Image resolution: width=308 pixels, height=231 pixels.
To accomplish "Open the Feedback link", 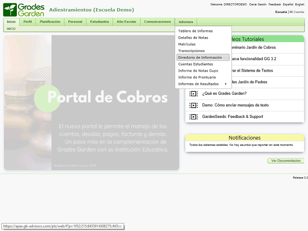I will (275, 4).
